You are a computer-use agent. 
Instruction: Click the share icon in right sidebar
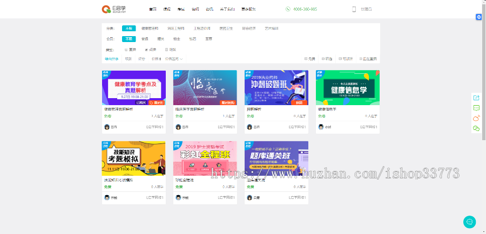click(476, 98)
